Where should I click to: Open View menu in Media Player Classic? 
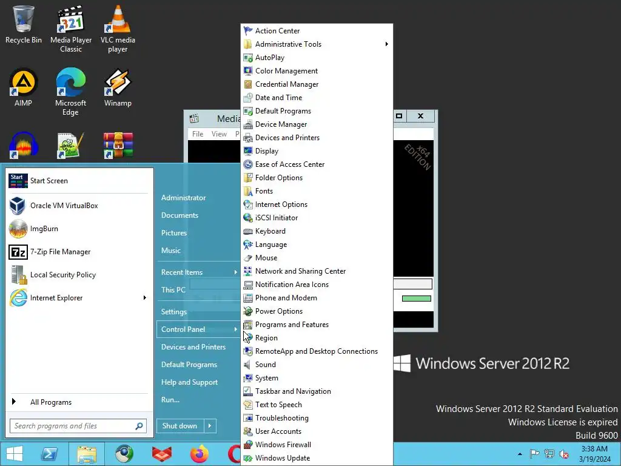click(219, 134)
